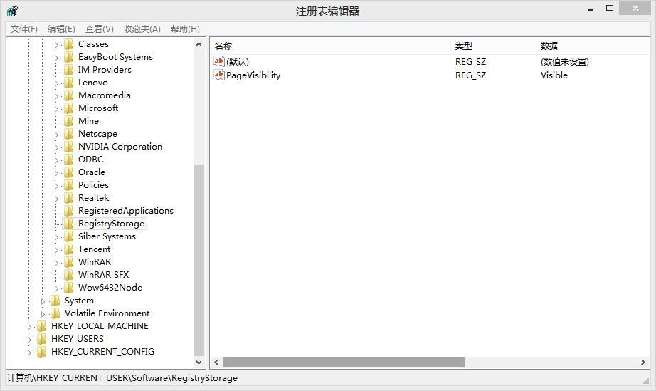The height and width of the screenshot is (391, 656).
Task: Click the EasyBoot Systems folder icon
Action: 68,57
